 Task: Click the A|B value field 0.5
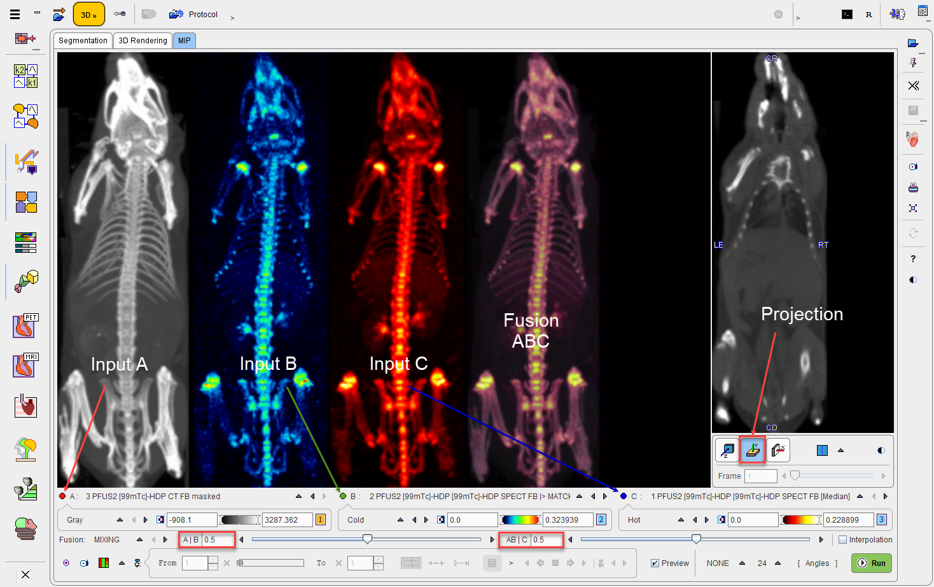(x=218, y=539)
